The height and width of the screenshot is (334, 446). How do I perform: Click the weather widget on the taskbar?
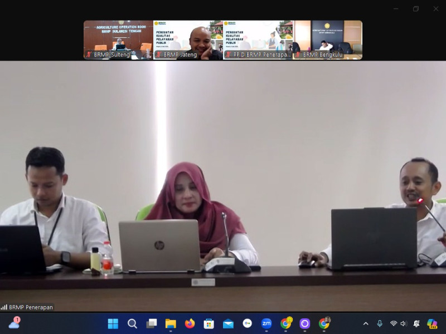(x=14, y=323)
